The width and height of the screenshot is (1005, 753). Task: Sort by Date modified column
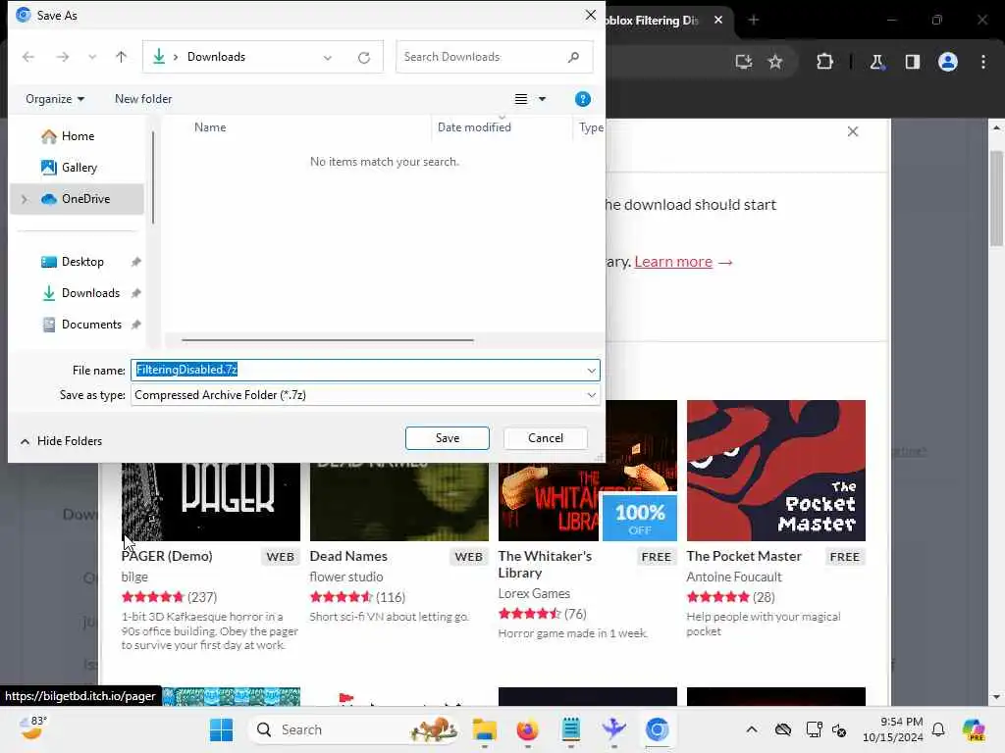(x=474, y=127)
